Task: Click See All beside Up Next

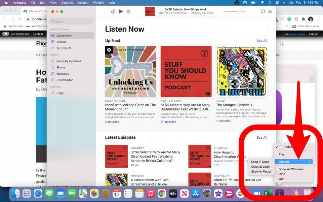Action: (262, 41)
